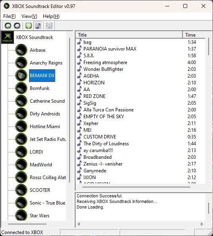Click the log pane left scroll arrow

click(x=79, y=224)
